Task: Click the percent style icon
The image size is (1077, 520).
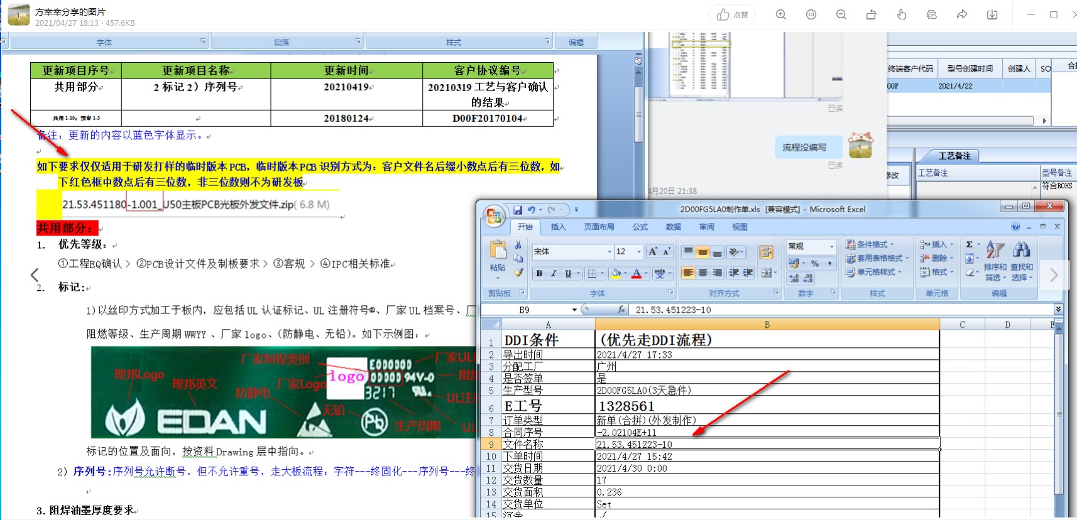Action: pos(815,263)
